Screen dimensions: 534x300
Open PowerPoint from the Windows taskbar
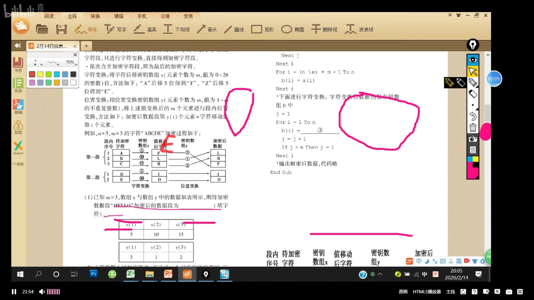(x=168, y=274)
